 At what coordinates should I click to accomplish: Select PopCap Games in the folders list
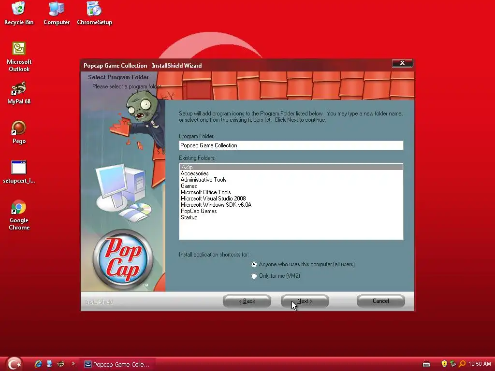[291, 212]
